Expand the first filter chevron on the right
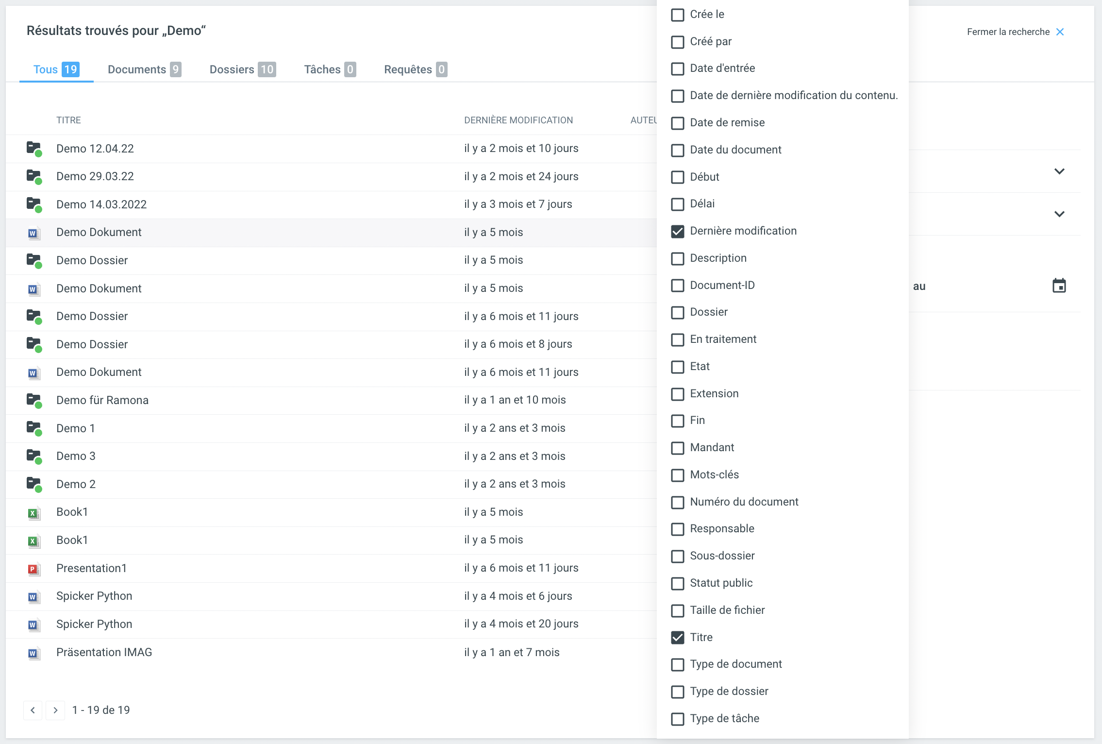Screen dimensions: 1102x744 (1059, 171)
